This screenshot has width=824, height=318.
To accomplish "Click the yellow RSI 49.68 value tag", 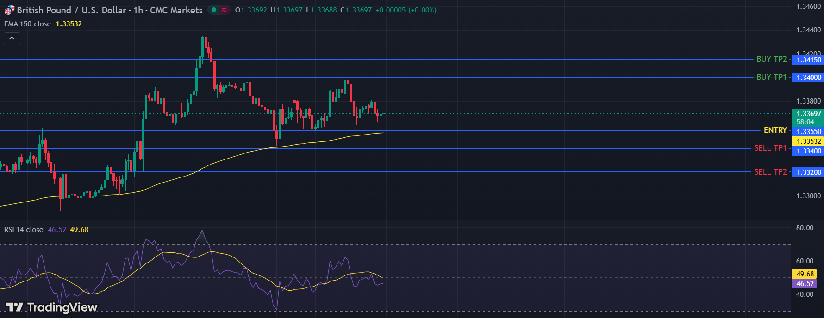I will pos(805,274).
